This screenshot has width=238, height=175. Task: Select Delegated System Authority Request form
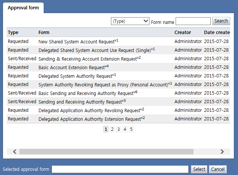[x=75, y=76]
